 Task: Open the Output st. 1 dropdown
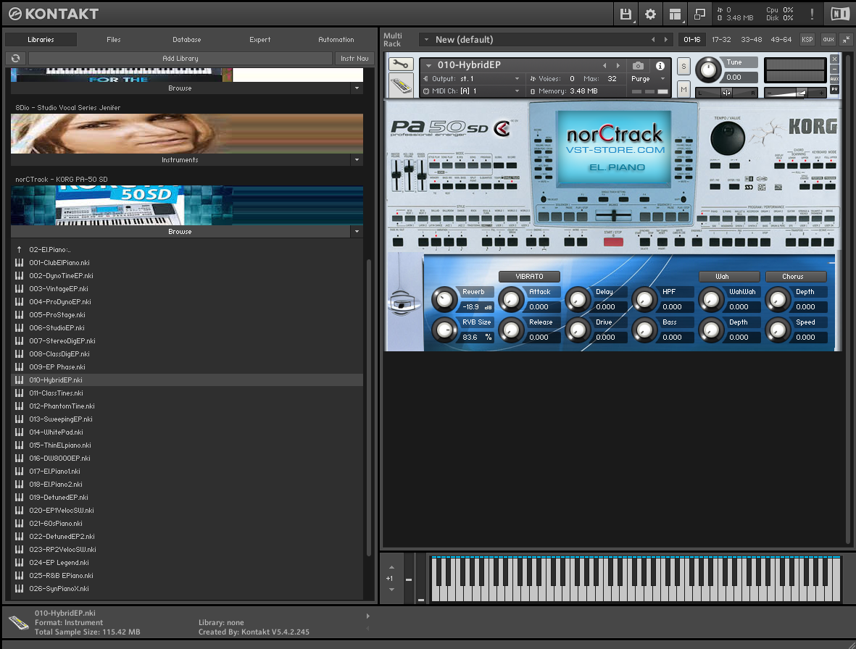tap(517, 79)
